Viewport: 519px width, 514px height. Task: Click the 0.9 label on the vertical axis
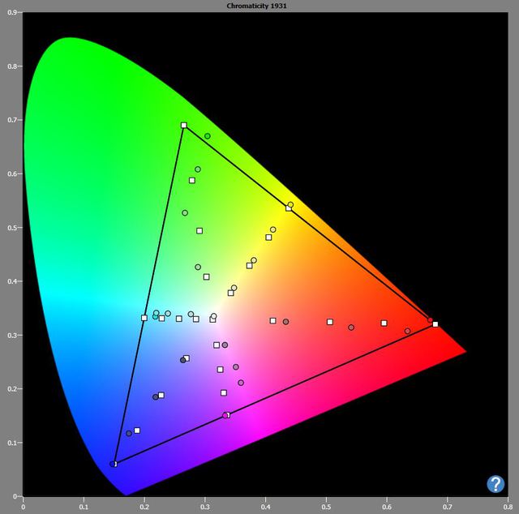point(12,12)
